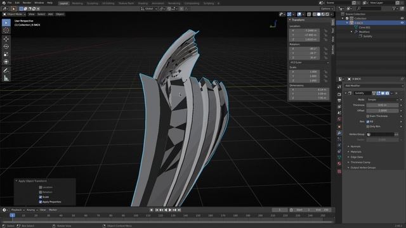
Task: Open the Output properties tab icon
Action: tap(339, 101)
